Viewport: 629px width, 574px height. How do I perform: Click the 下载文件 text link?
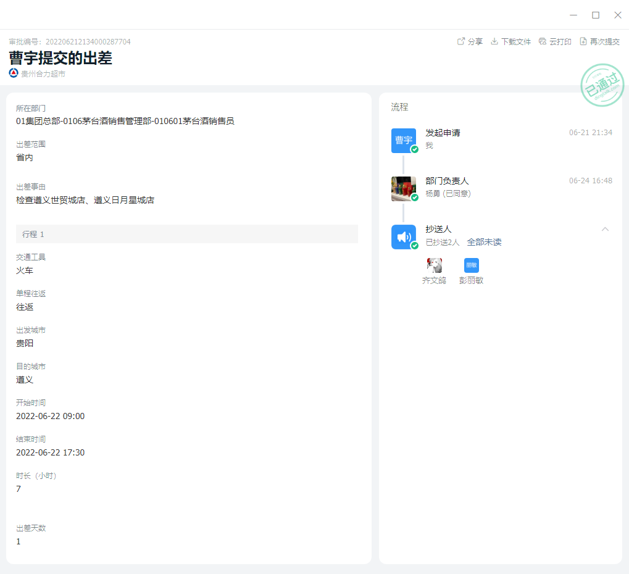pyautogui.click(x=516, y=41)
